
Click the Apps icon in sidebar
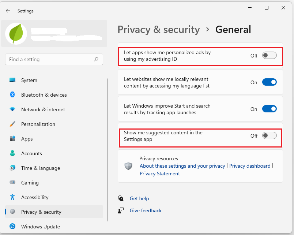pos(12,138)
